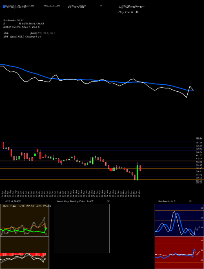Click 'ADX signal: SELL Growing @ 1%' text
Screen dimensions: 204x269
[x=22, y=37]
